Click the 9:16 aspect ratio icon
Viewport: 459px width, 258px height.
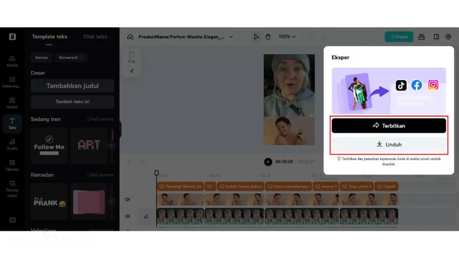point(132,57)
